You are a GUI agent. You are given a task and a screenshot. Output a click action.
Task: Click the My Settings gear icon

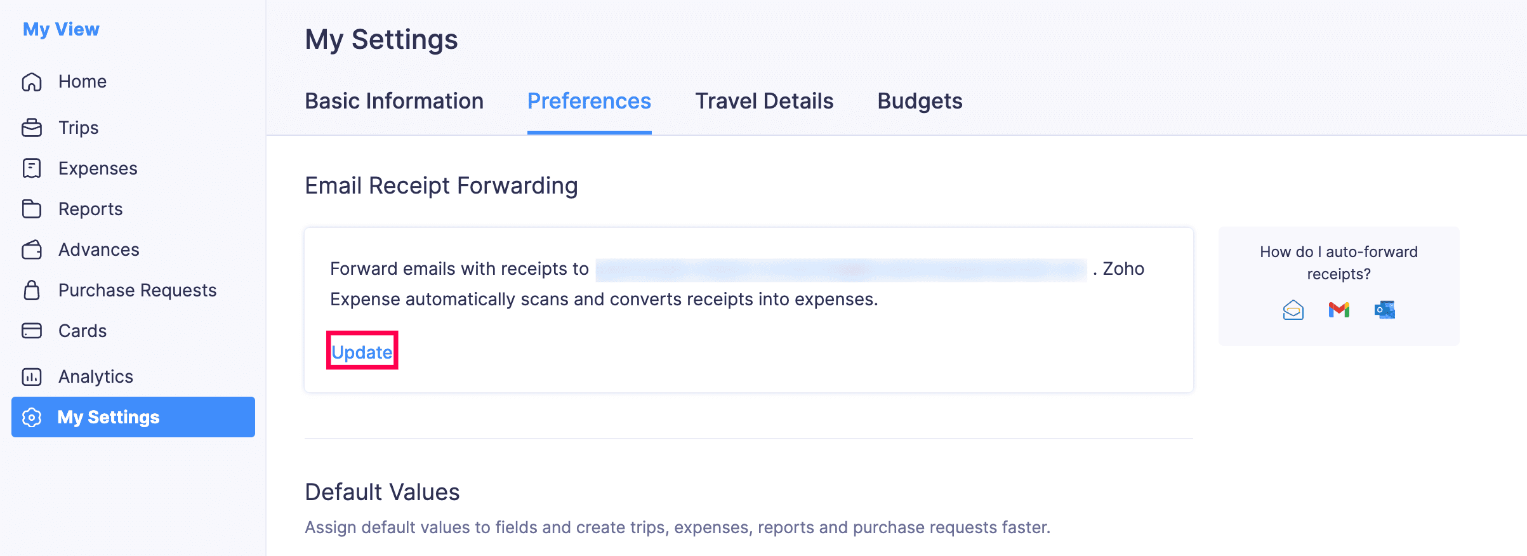tap(32, 417)
